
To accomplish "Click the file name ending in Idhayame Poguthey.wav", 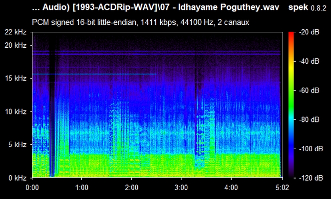I will [x=156, y=7].
